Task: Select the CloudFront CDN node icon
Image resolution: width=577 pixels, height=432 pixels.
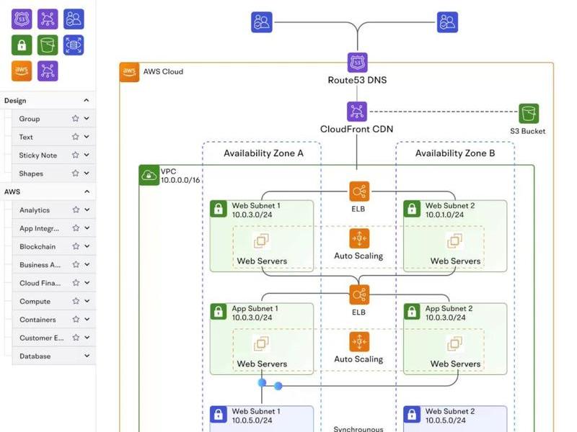Action: (357, 112)
